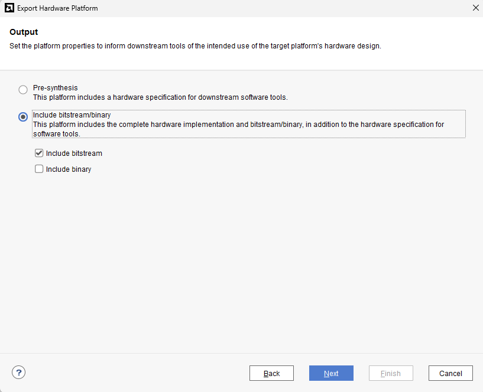Screen dimensions: 483x392
Task: Choose the Include bitstream/binary radio button
Action: pyautogui.click(x=23, y=117)
